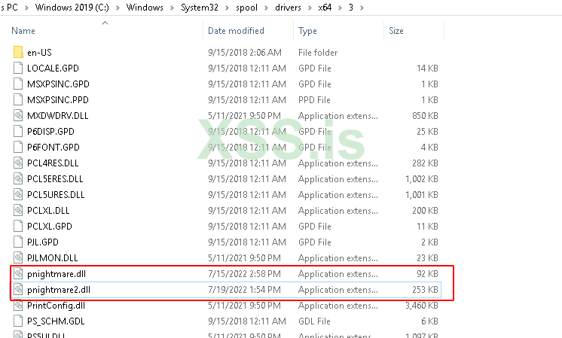Image resolution: width=562 pixels, height=338 pixels.
Task: Select PJLMON.DLL file icon
Action: click(x=18, y=257)
